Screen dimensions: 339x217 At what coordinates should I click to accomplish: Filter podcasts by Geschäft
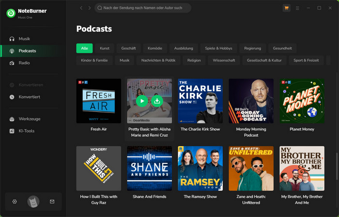(128, 48)
